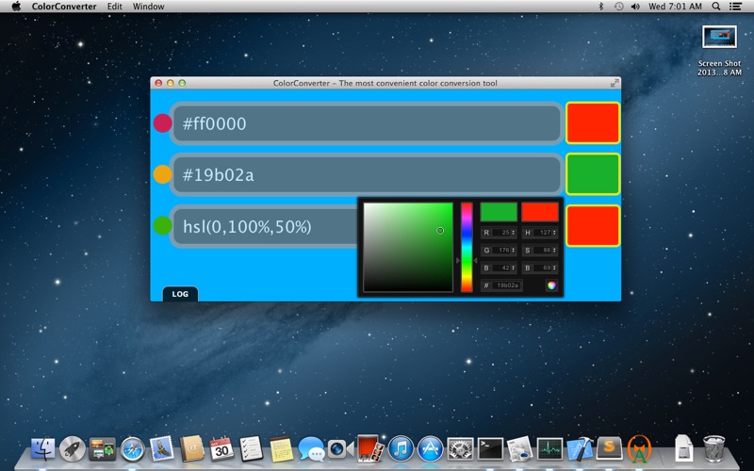Image resolution: width=754 pixels, height=471 pixels.
Task: Click the new green color preview in picker
Action: pyautogui.click(x=499, y=211)
